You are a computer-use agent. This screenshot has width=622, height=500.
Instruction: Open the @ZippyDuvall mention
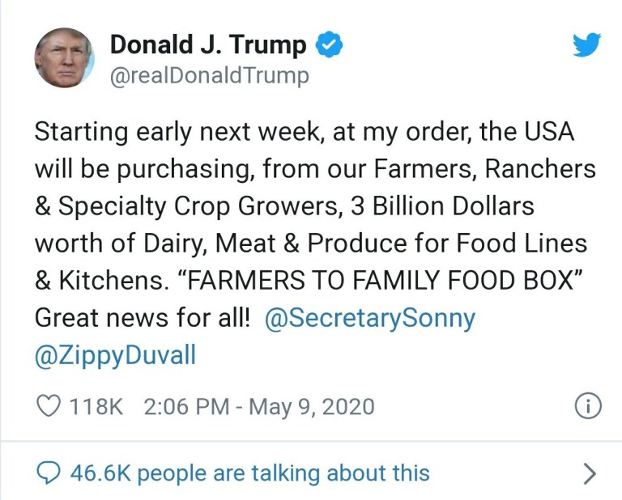(115, 356)
